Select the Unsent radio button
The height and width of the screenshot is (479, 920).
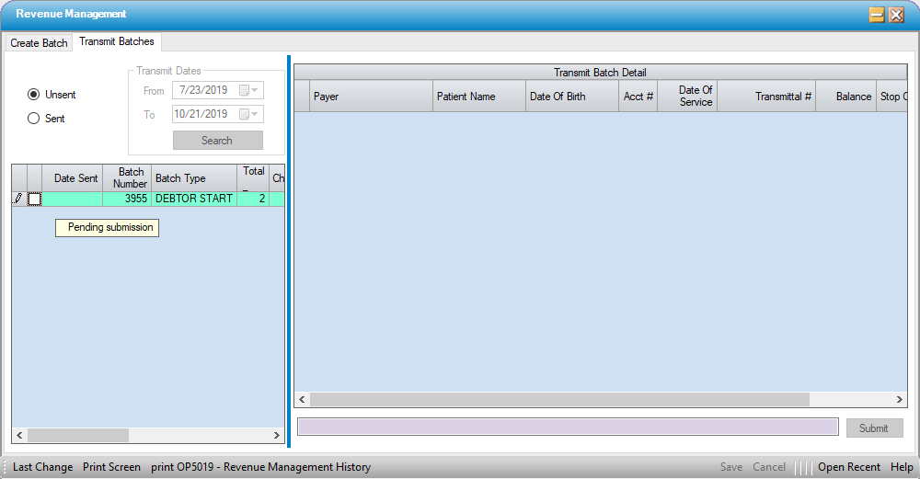[x=34, y=95]
